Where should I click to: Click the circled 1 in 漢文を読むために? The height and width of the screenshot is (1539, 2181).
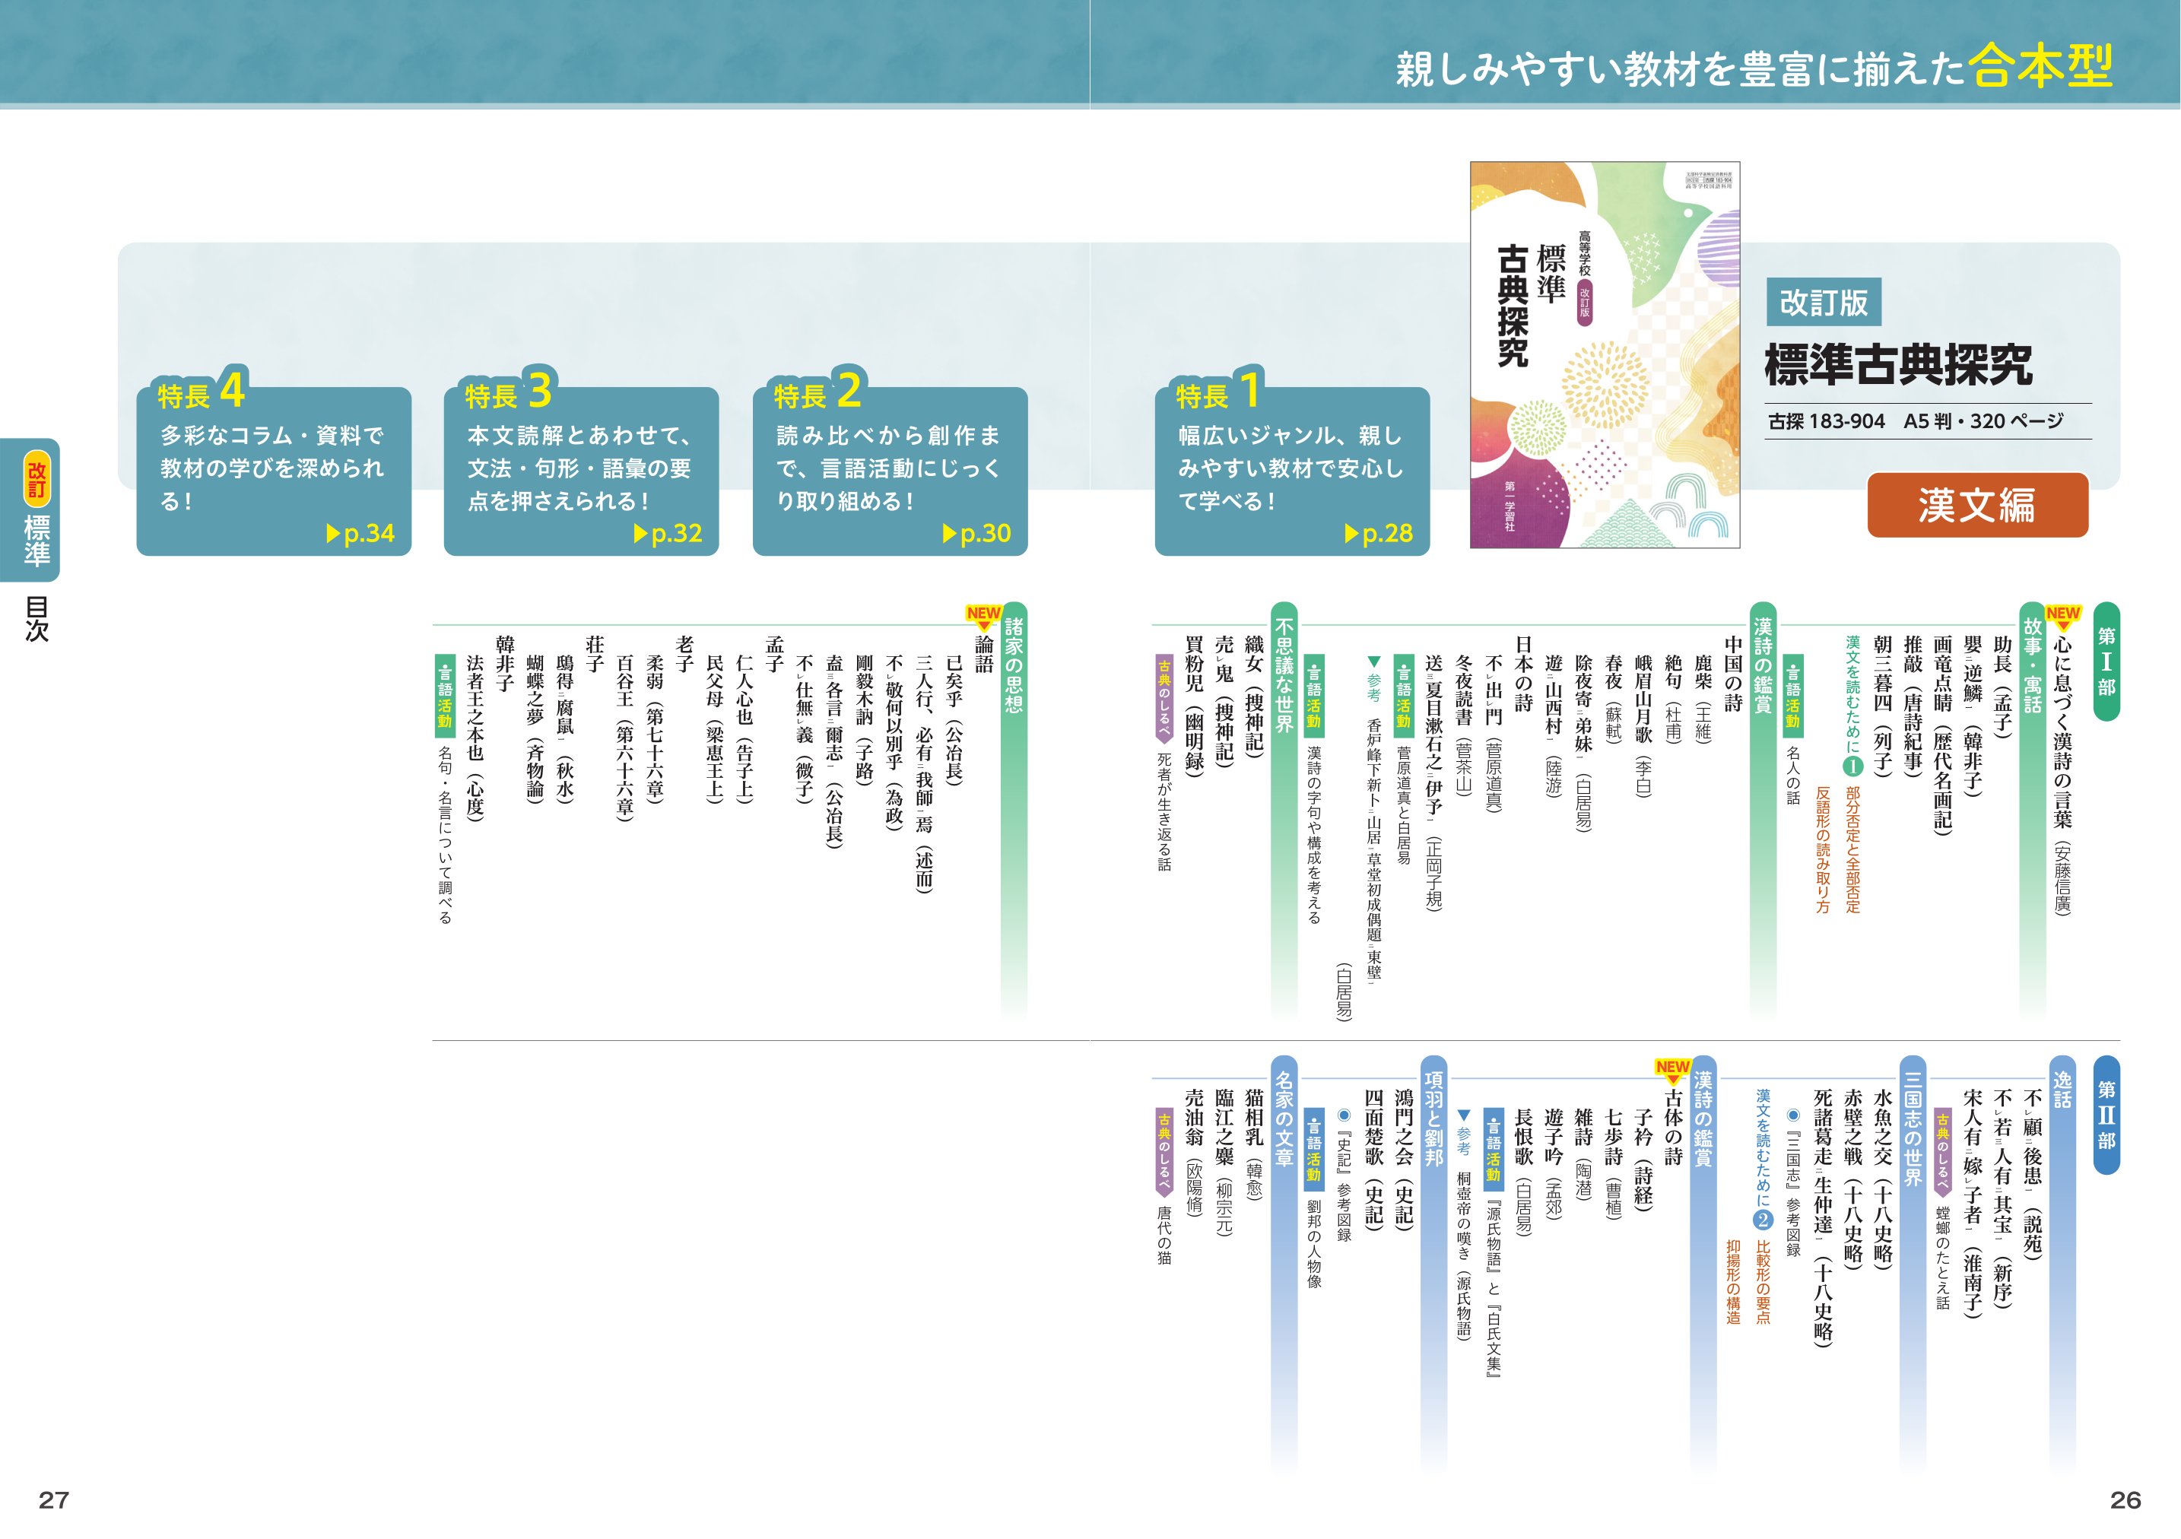pyautogui.click(x=1852, y=766)
